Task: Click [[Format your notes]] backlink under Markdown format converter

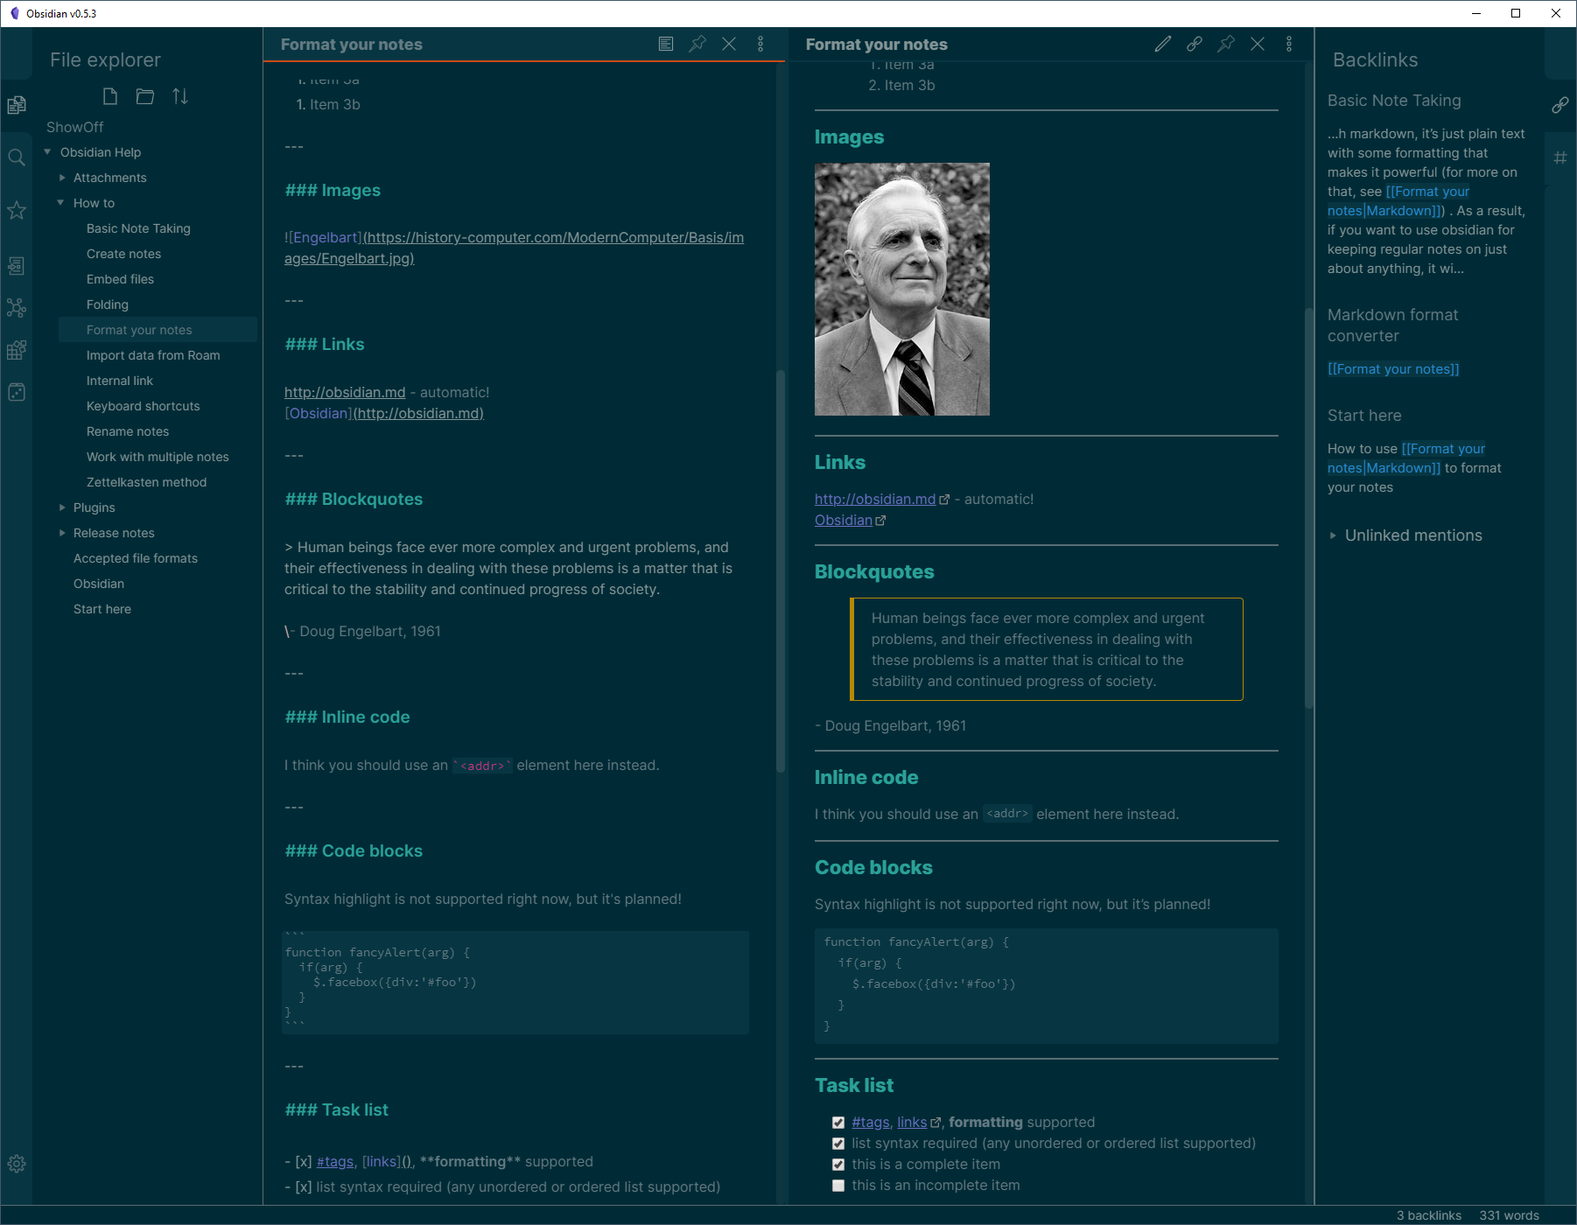Action: pyautogui.click(x=1393, y=369)
